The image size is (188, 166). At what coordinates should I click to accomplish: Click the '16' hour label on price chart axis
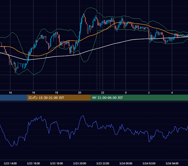point(33,93)
